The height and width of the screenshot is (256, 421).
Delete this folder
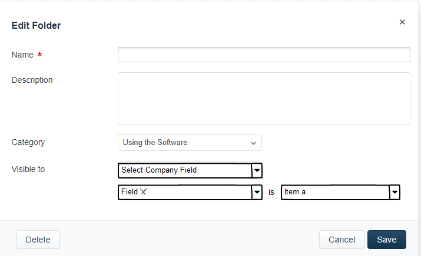click(38, 240)
